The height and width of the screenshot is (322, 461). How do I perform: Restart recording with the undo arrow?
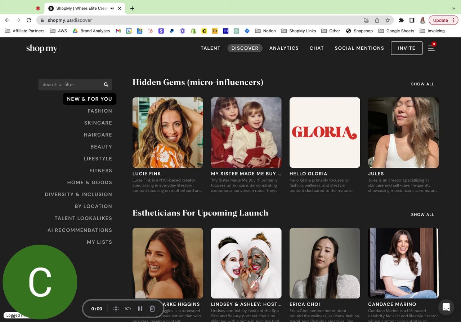(128, 309)
